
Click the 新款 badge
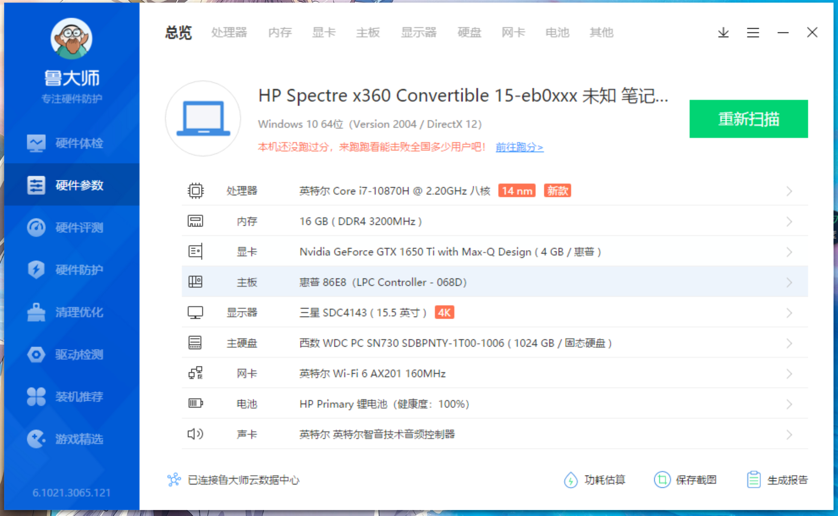coord(557,191)
